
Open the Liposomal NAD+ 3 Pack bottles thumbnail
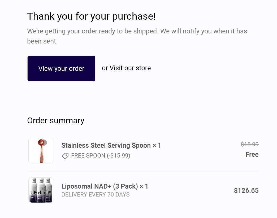pyautogui.click(x=41, y=190)
